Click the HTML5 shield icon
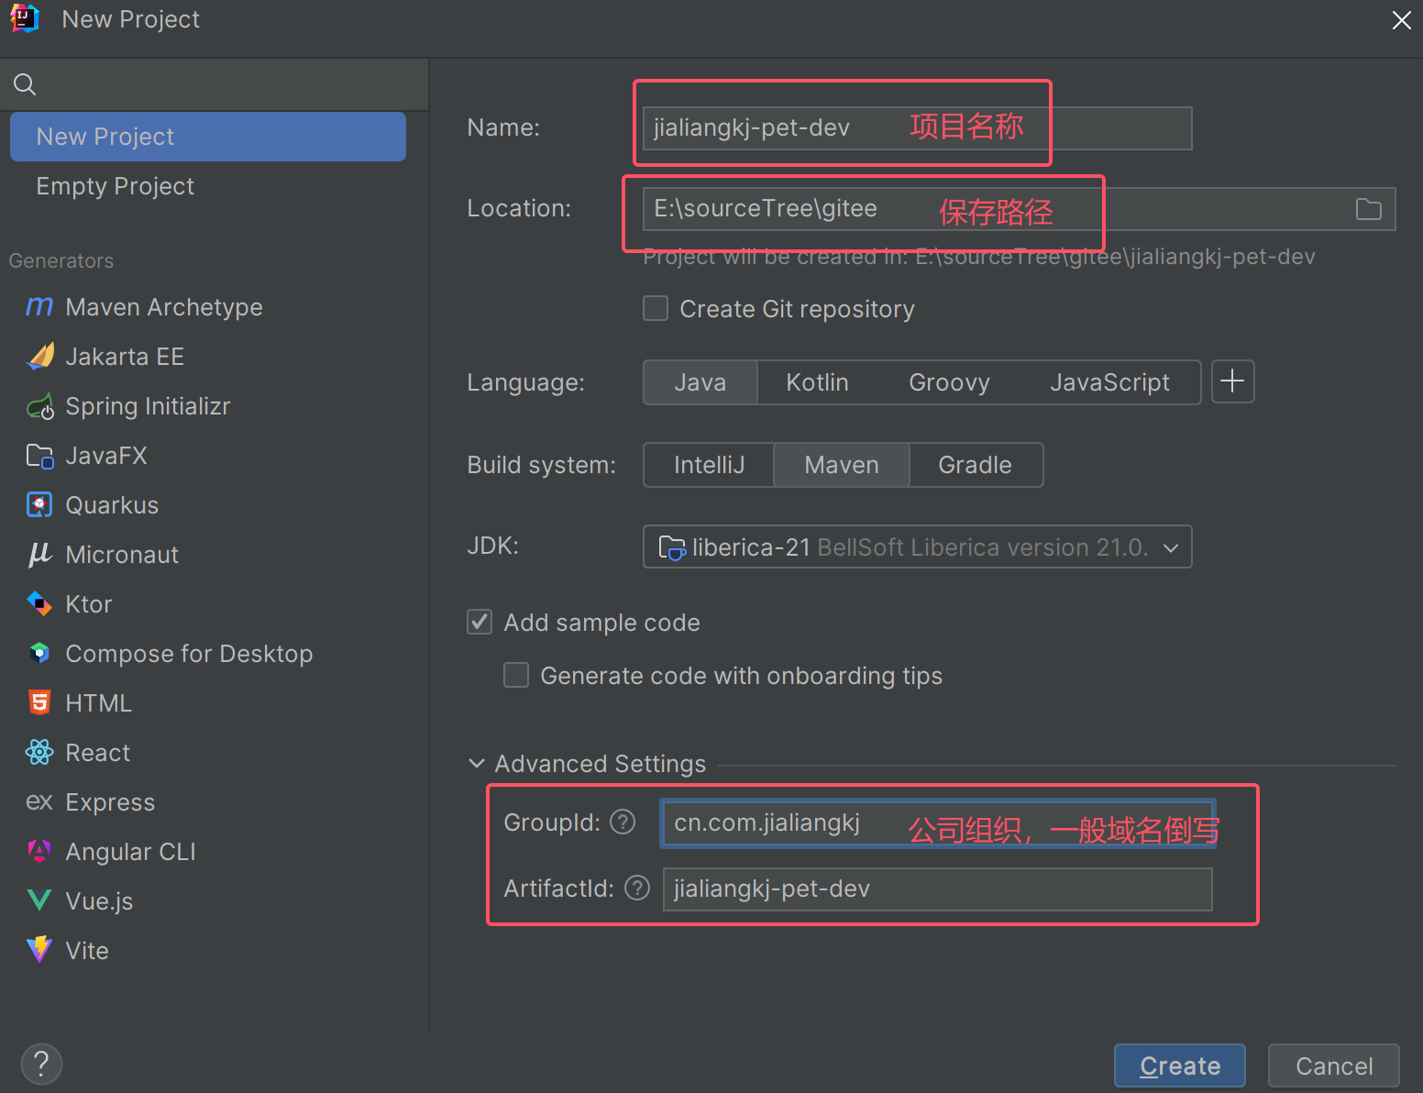The image size is (1423, 1093). pos(39,702)
